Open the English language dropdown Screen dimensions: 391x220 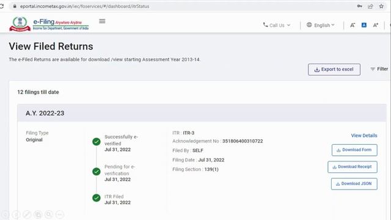coord(320,25)
